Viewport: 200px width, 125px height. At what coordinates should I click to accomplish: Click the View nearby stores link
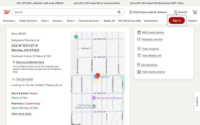click(153, 72)
